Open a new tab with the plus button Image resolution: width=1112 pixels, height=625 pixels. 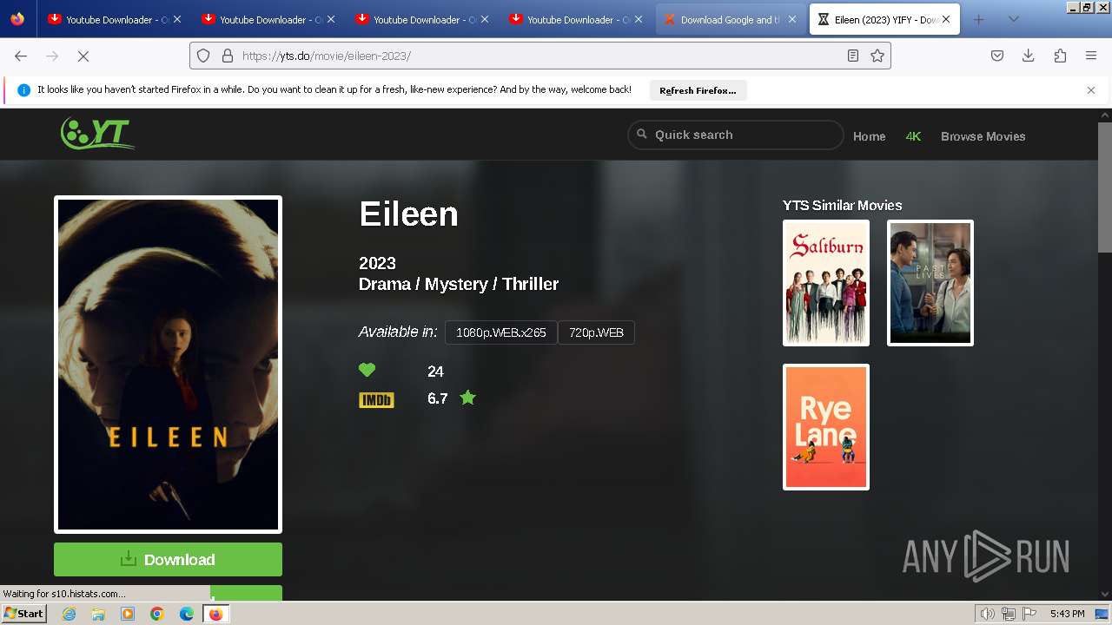979,19
